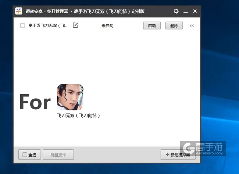Screen dimensions: 239x174
Task: Click the 批量操作 batch operation button
Action: point(58,155)
